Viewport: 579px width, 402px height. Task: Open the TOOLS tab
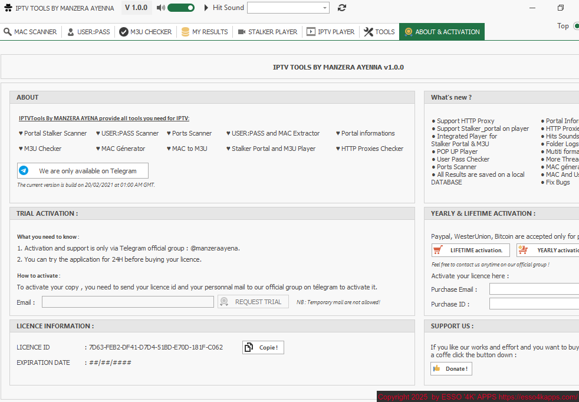379,32
